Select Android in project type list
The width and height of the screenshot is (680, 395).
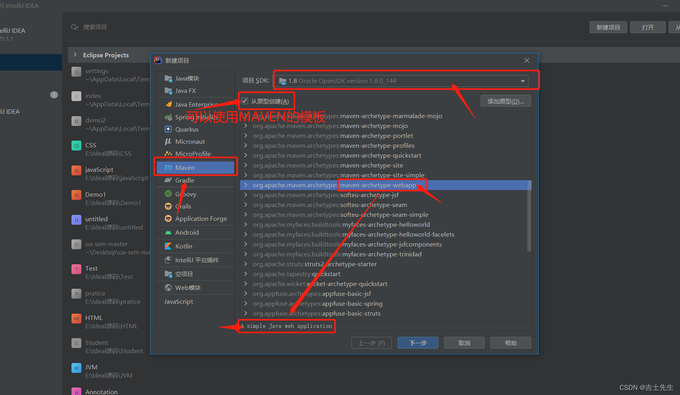[195, 232]
